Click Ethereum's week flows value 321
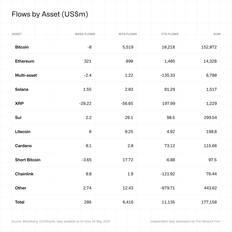This screenshot has height=232, width=232. pyautogui.click(x=88, y=61)
